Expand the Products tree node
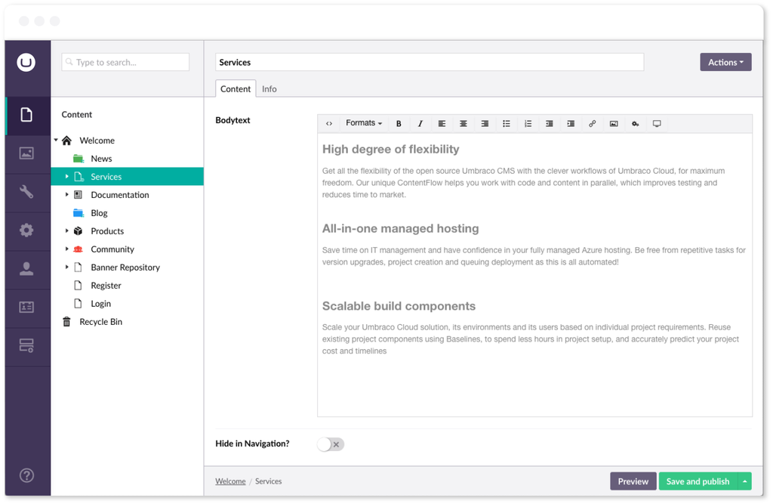773x504 pixels. (66, 231)
